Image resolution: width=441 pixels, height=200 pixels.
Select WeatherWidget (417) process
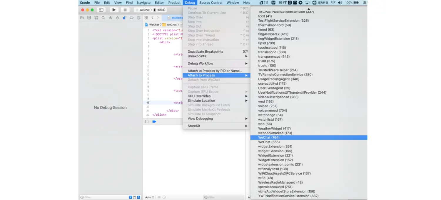[309, 129]
